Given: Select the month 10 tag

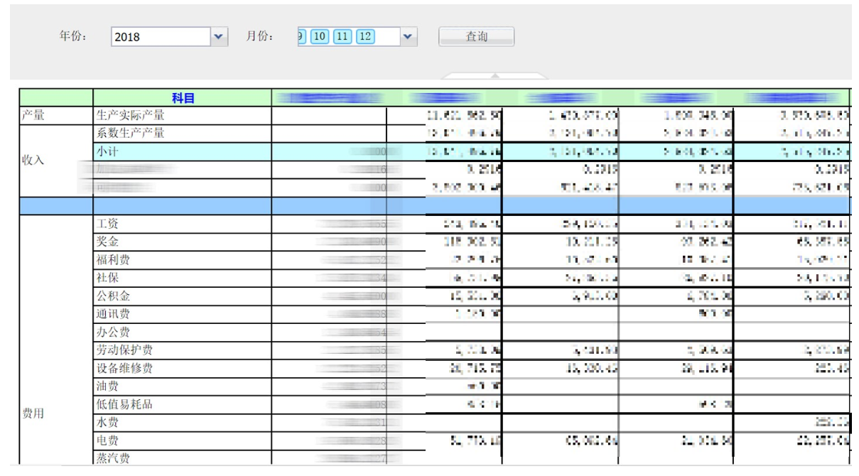Looking at the screenshot, I should pyautogui.click(x=320, y=36).
